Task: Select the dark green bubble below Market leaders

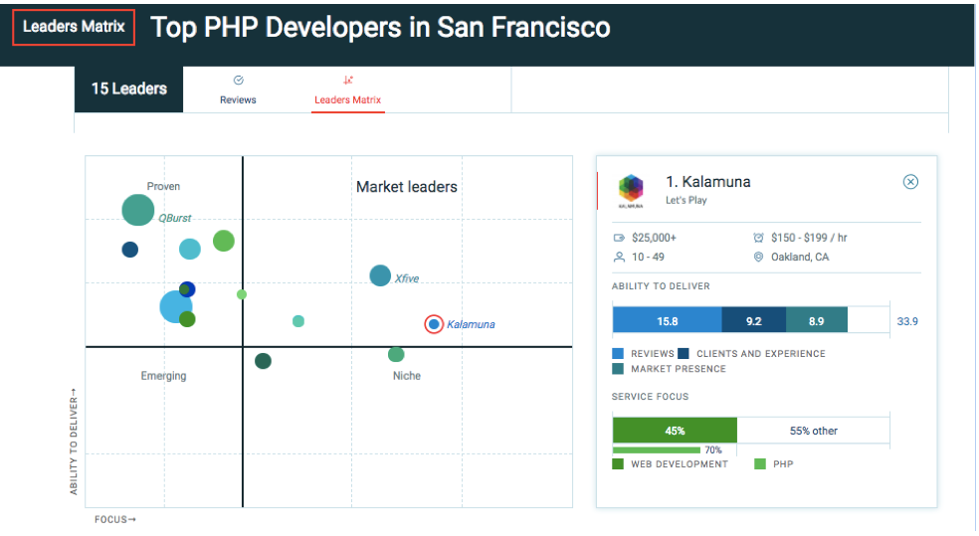Action: click(x=263, y=361)
